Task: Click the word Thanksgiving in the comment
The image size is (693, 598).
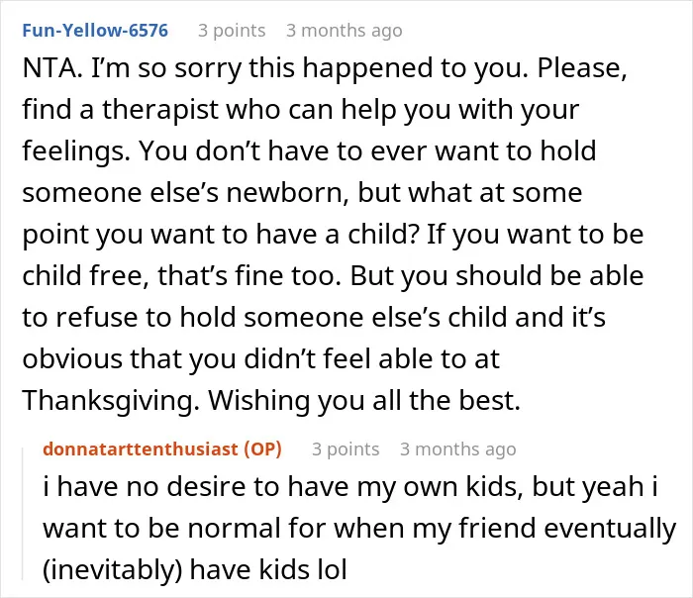Action: 107,401
